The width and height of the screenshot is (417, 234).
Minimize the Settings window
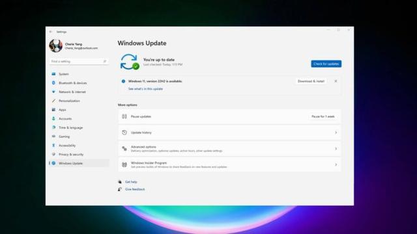328,30
